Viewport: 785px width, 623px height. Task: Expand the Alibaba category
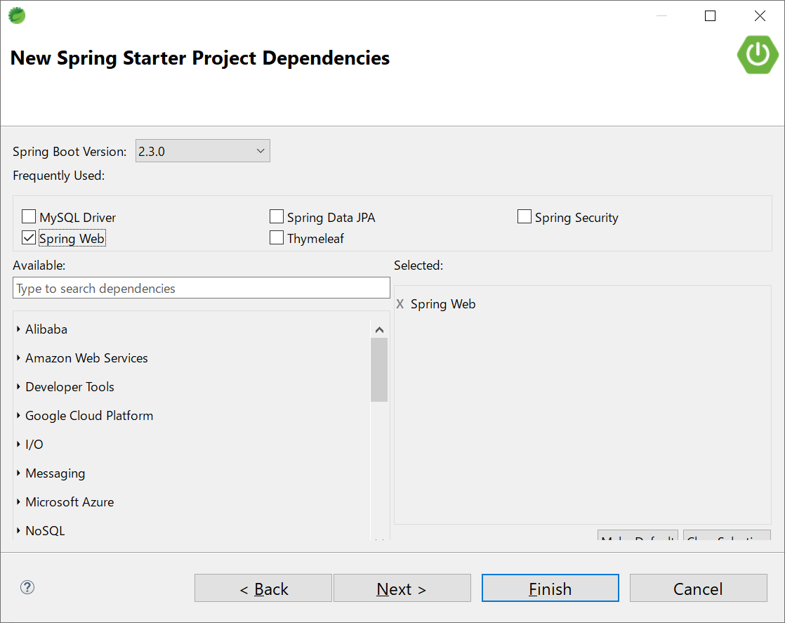[x=18, y=329]
